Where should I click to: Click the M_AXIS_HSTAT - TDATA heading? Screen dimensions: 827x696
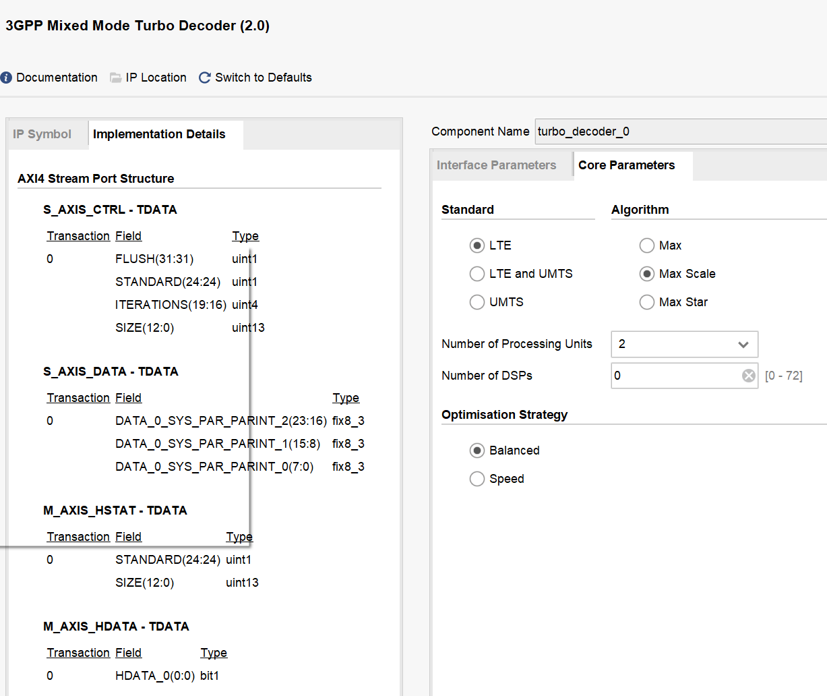click(115, 511)
